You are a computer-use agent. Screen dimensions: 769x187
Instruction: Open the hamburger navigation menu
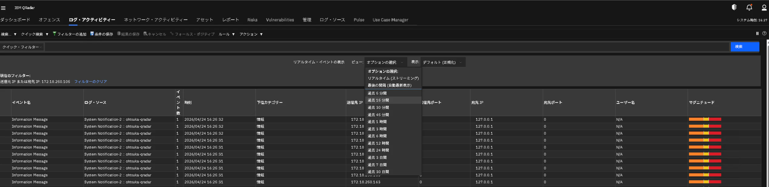(x=3, y=8)
